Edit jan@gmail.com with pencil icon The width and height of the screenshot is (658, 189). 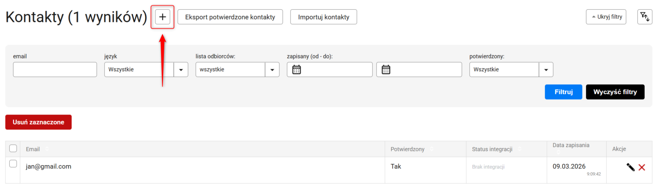tap(630, 167)
